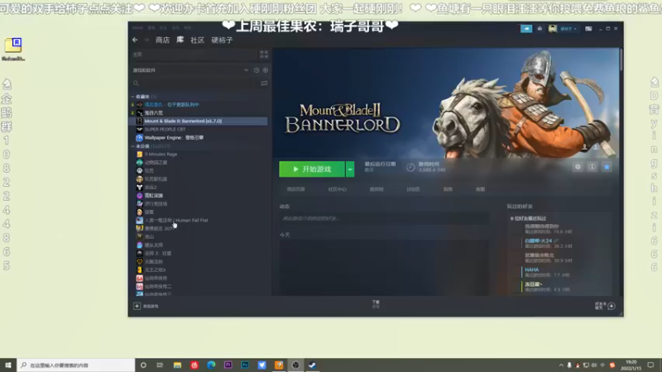
Task: Click the Wallpaper Engine icon in library list
Action: pos(139,137)
